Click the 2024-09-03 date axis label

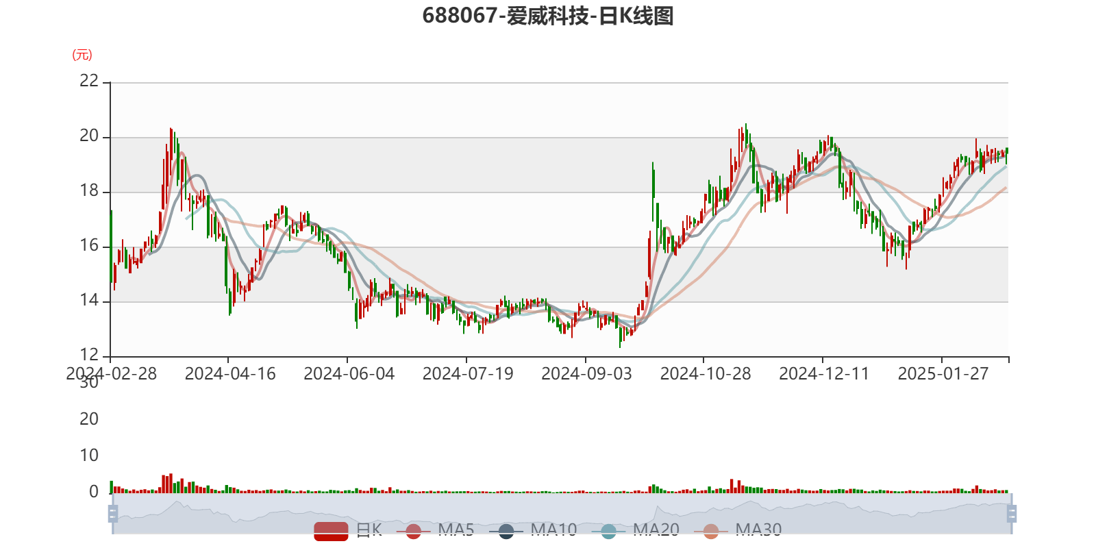click(x=587, y=374)
